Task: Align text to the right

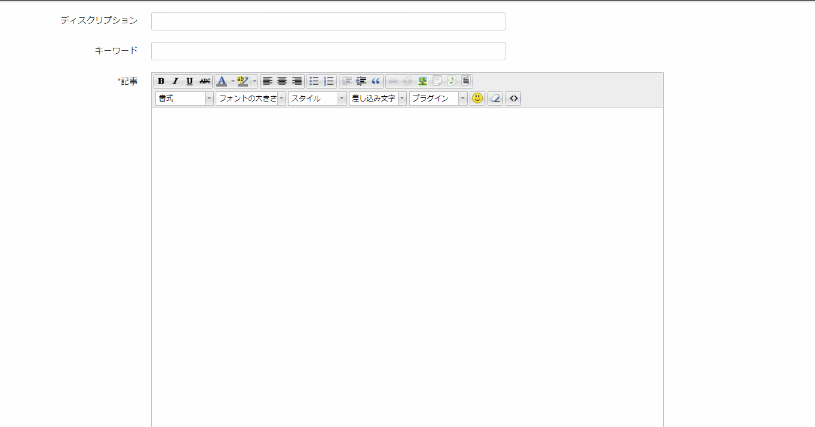Action: click(x=296, y=81)
